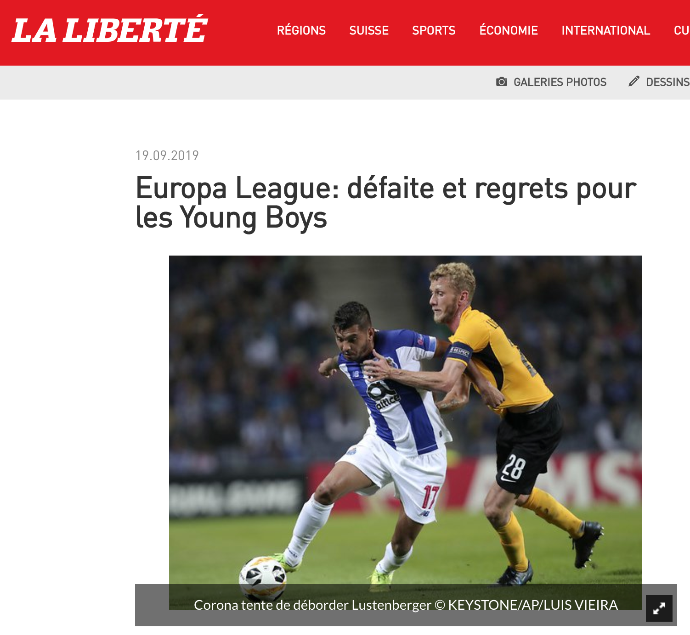The image size is (690, 635).
Task: Click the Porto vs Young Boys match photo
Action: pyautogui.click(x=406, y=420)
